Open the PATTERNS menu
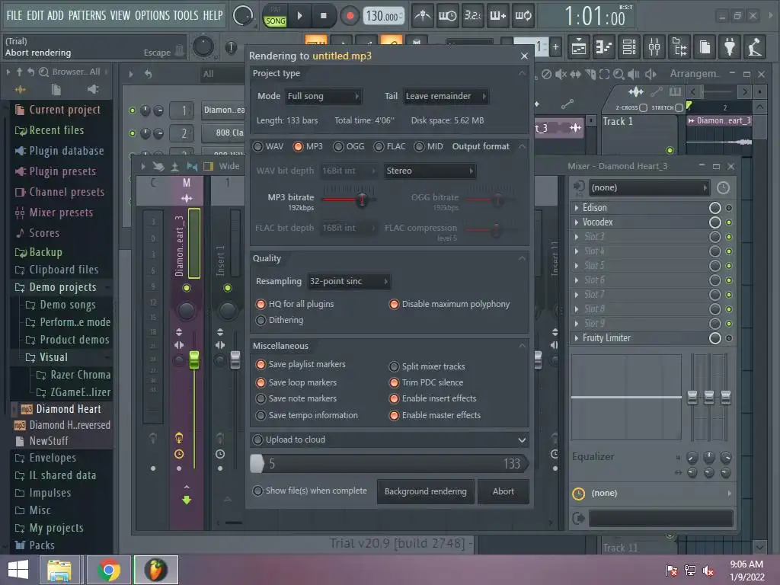 [87, 15]
